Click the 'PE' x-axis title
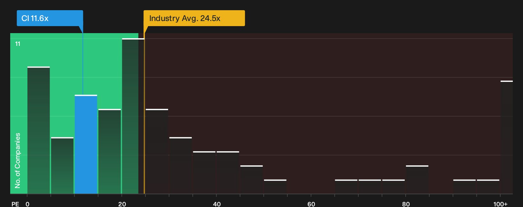This screenshot has width=523, height=207. [15, 204]
